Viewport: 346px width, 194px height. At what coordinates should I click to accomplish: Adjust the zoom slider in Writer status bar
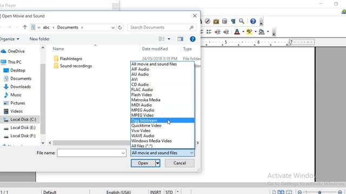pyautogui.click(x=320, y=192)
